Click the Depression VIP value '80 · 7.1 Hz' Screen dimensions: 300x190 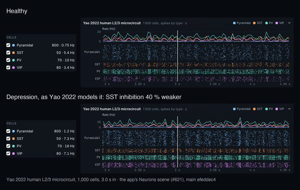click(65, 154)
